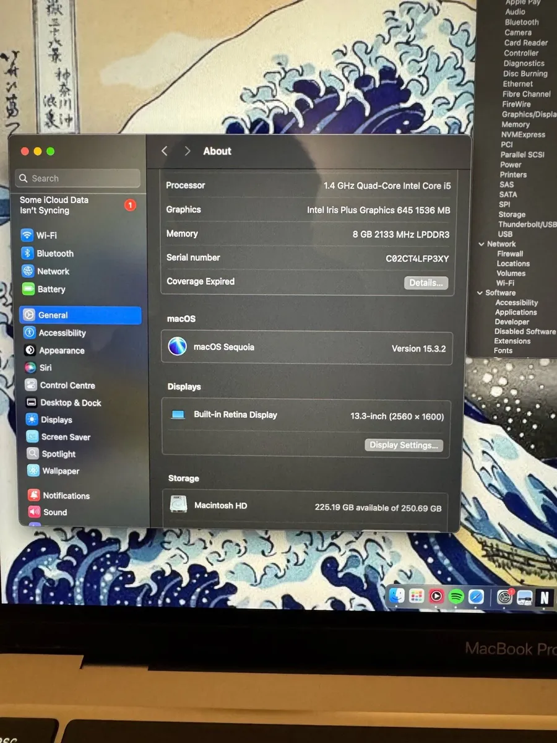Open Safari from the Dock
Screen dimensions: 557x743
[476, 596]
